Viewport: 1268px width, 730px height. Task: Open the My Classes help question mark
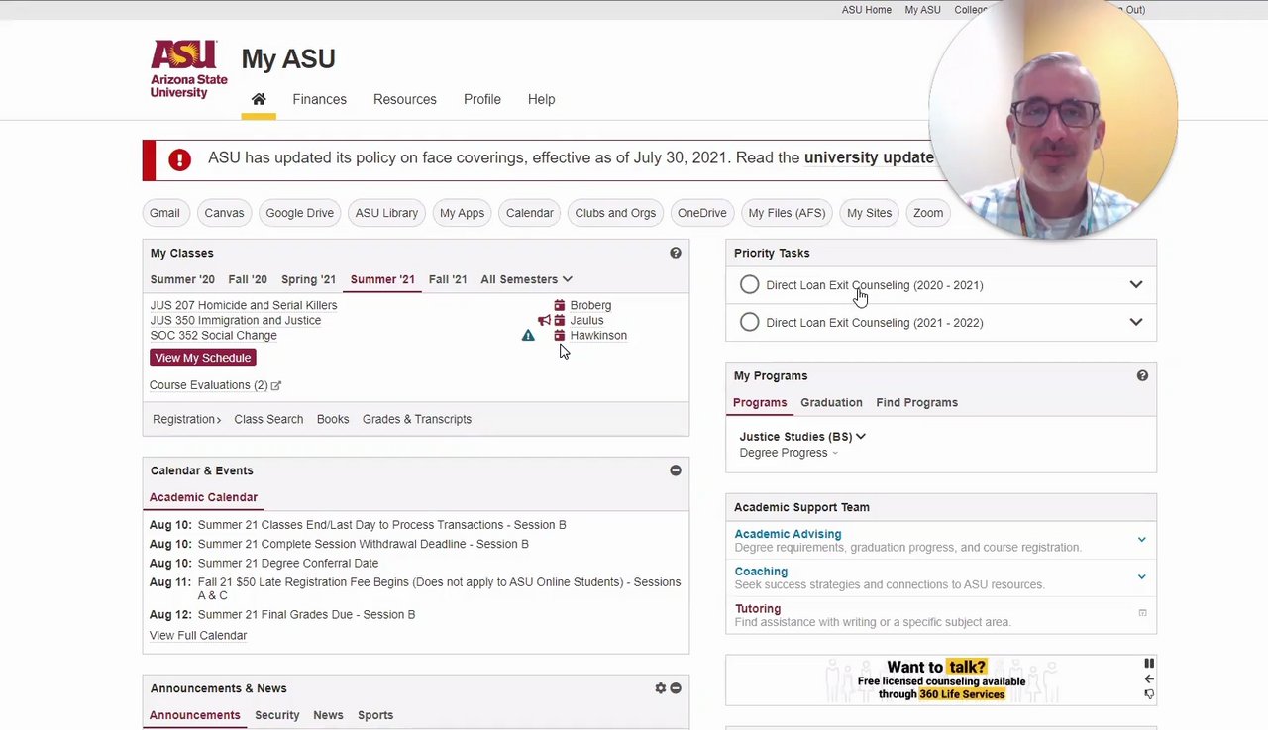click(676, 253)
